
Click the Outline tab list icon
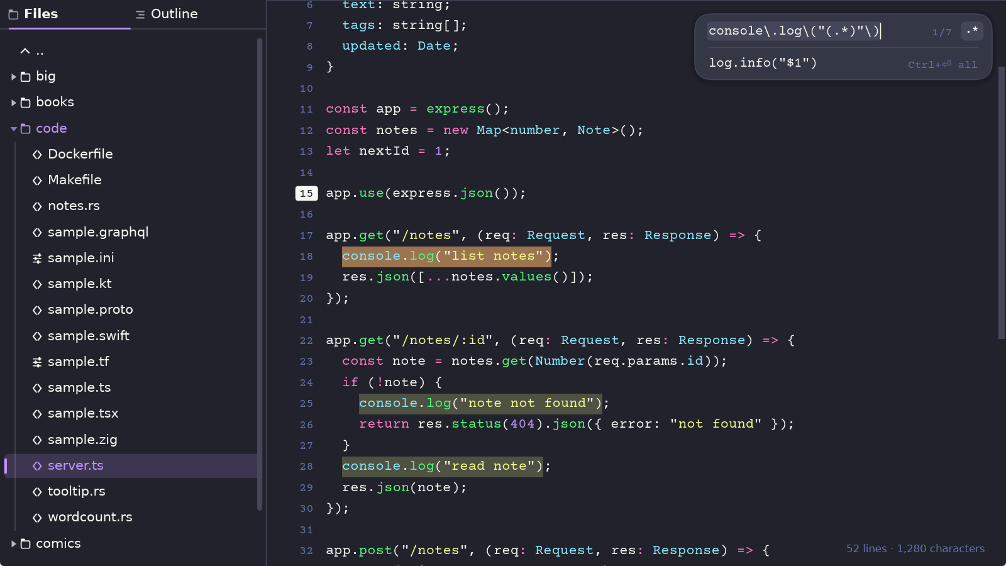pos(140,14)
